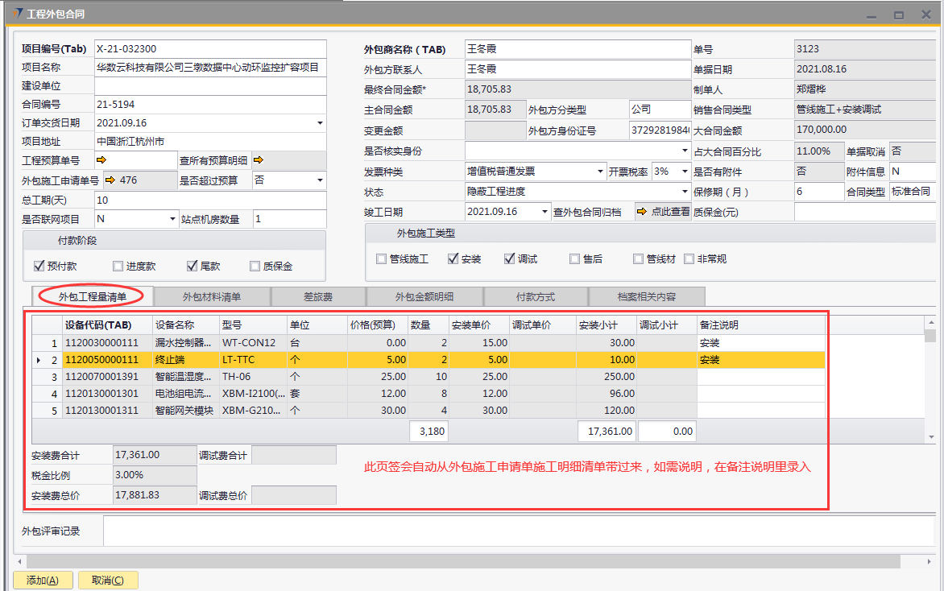Switch to the 外包材料清单 tab
Screen dimensions: 944x591
point(211,297)
